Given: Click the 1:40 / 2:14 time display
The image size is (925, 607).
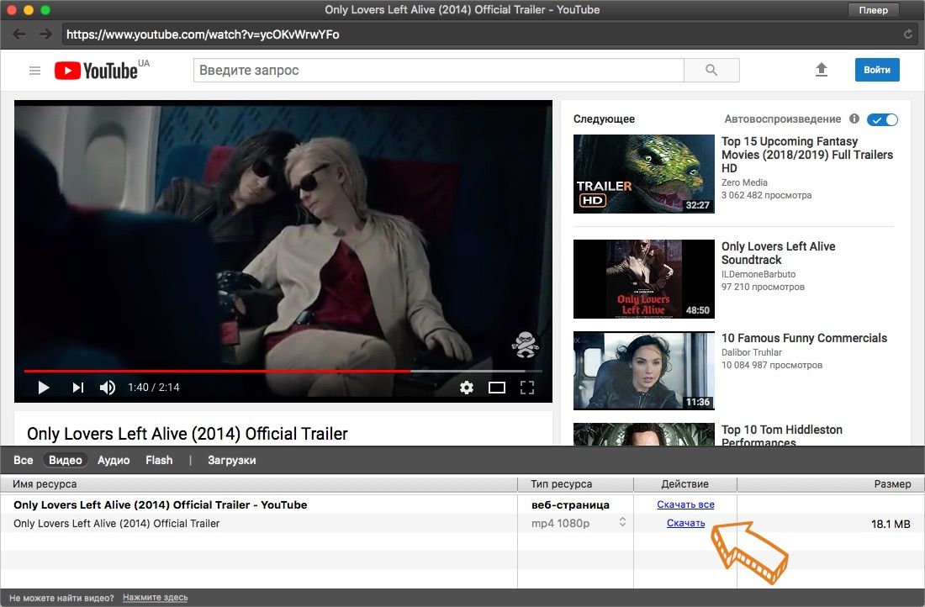Looking at the screenshot, I should [x=153, y=388].
